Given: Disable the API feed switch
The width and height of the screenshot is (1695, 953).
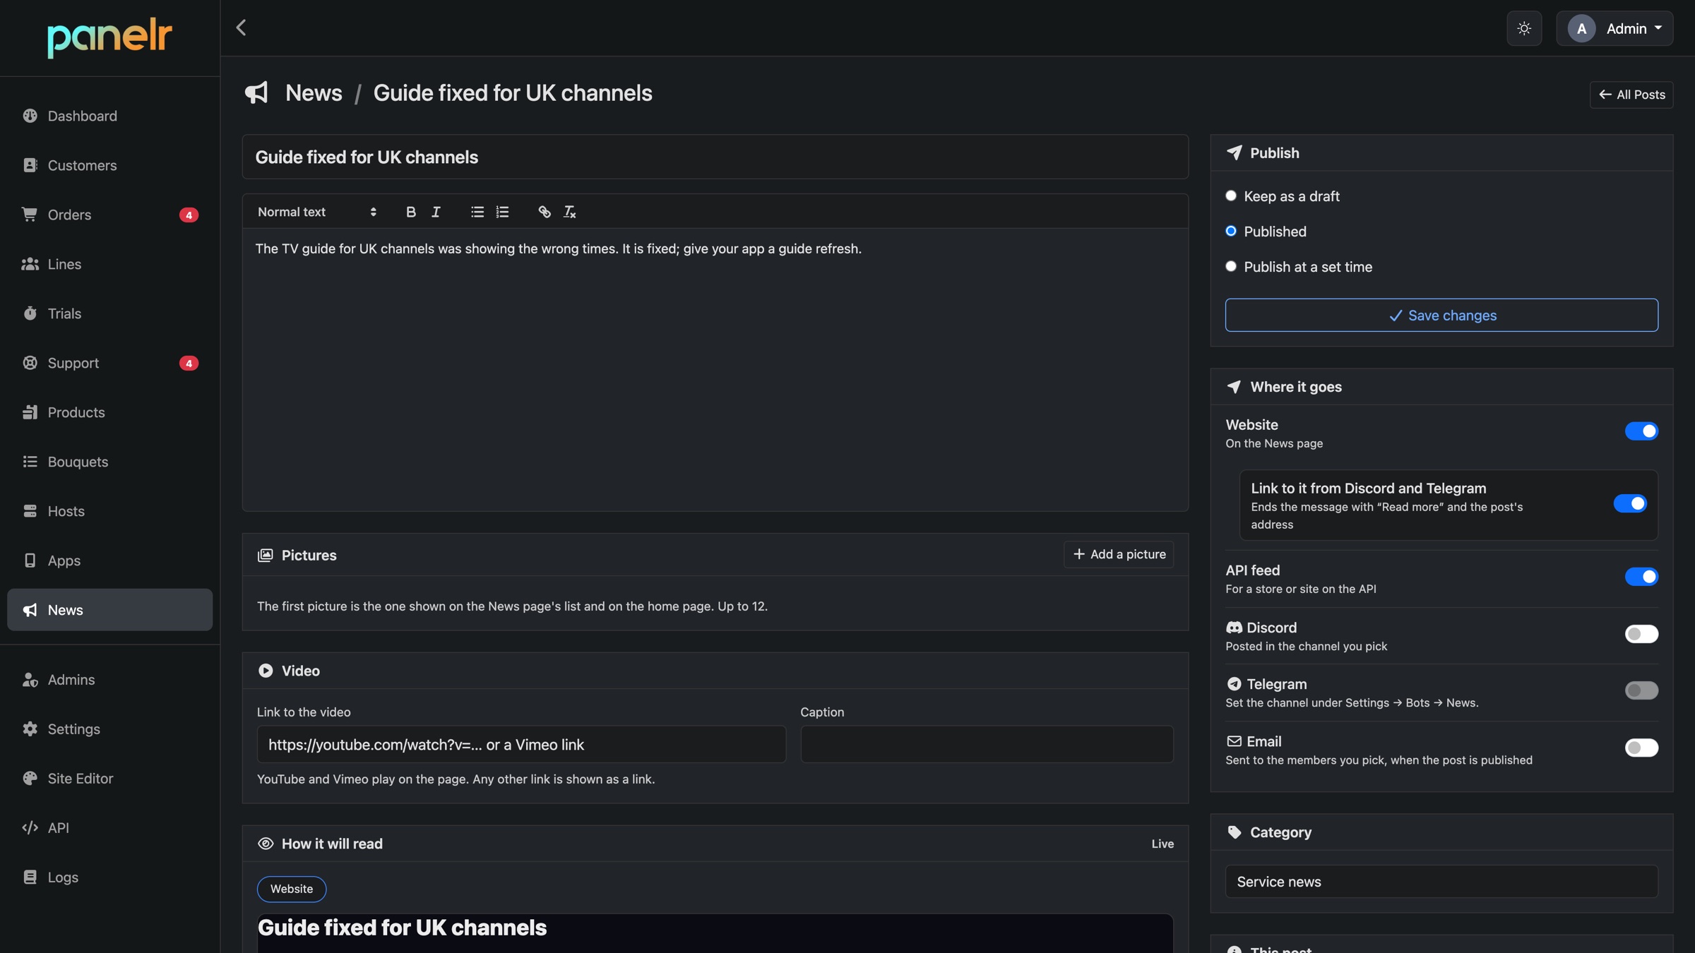Looking at the screenshot, I should [x=1641, y=577].
